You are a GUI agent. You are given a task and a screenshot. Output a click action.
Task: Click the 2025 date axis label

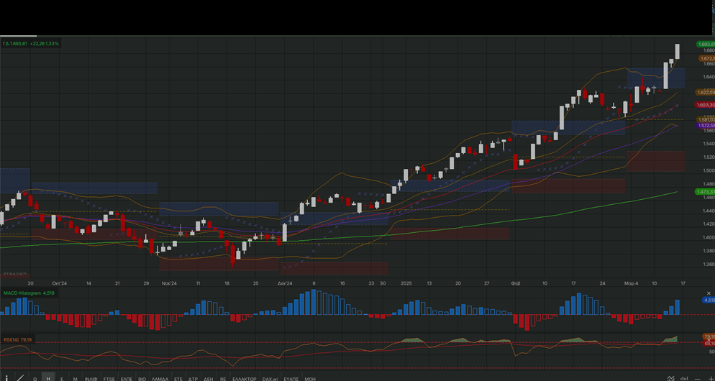[x=406, y=283]
